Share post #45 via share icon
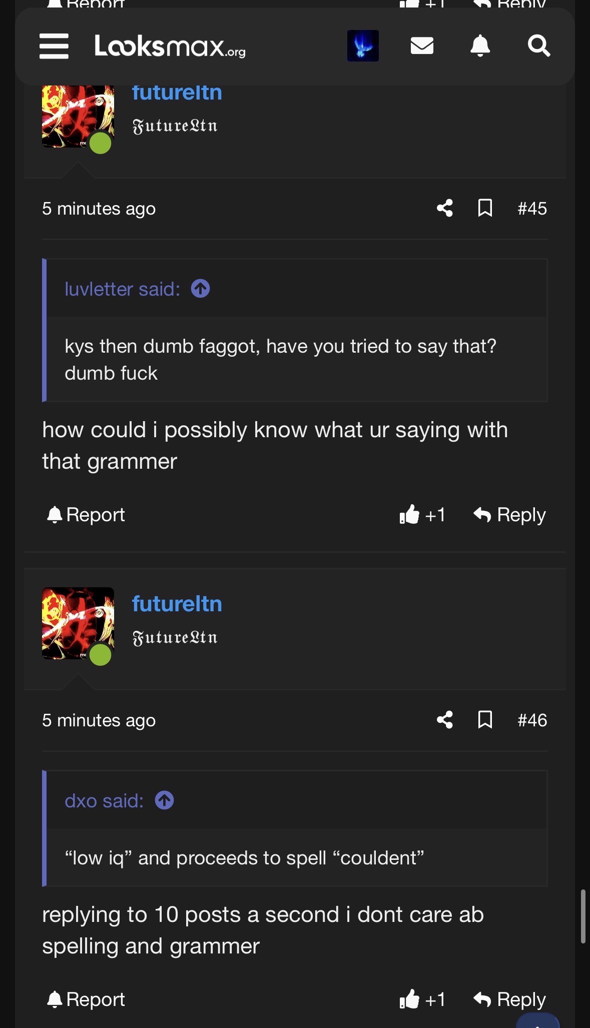The height and width of the screenshot is (1028, 590). pyautogui.click(x=445, y=208)
